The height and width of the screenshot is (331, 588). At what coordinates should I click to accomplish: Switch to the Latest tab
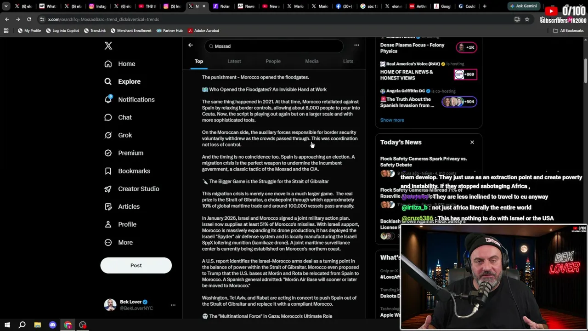(x=234, y=61)
